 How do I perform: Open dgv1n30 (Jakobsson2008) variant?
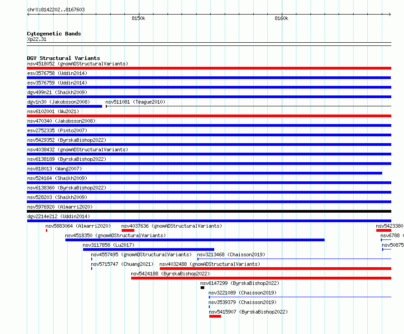coord(59,102)
